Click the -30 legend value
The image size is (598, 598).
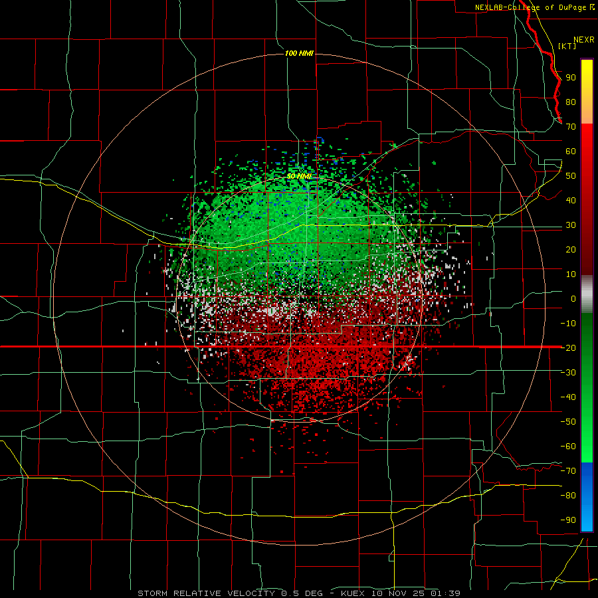click(x=568, y=373)
